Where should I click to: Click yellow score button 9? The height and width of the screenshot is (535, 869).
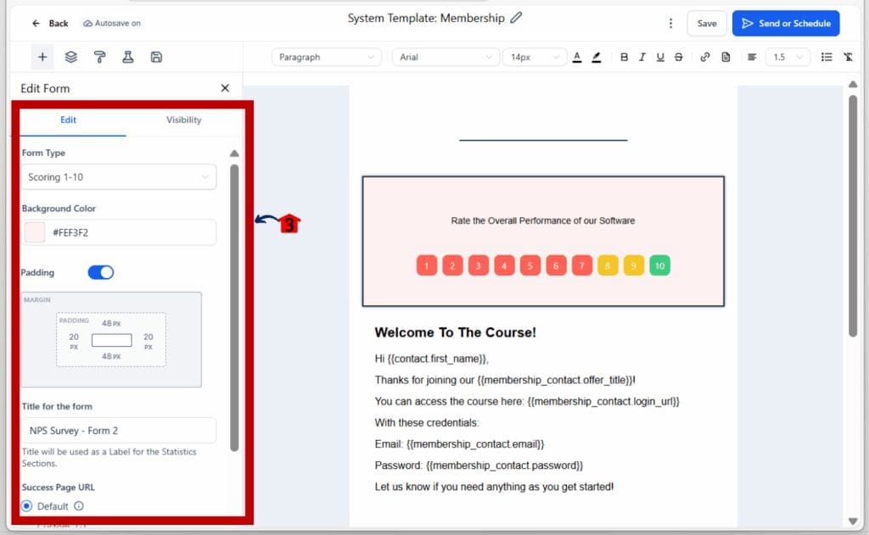tap(633, 266)
